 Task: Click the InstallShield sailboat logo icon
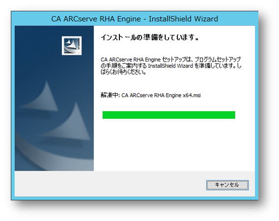click(72, 46)
